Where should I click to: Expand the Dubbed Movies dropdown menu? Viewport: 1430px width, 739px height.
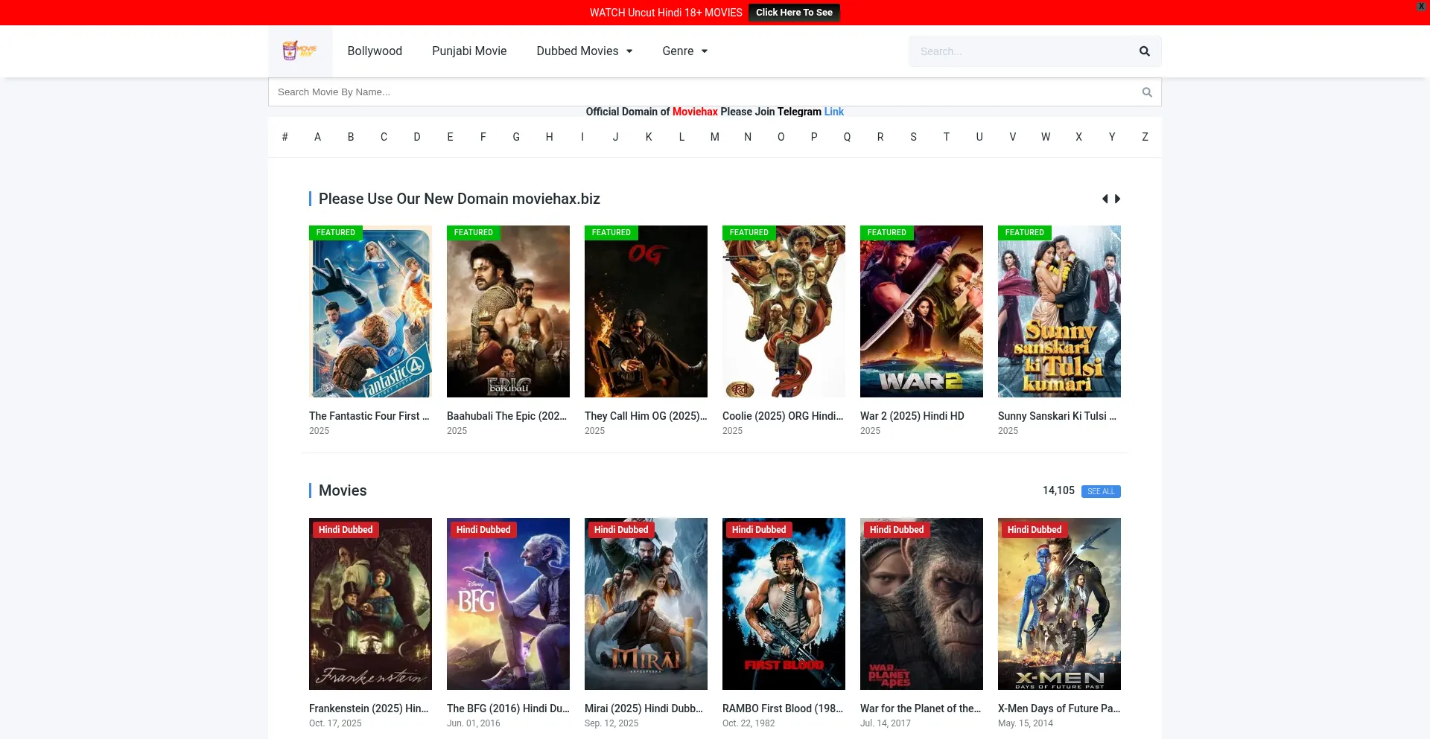point(584,51)
